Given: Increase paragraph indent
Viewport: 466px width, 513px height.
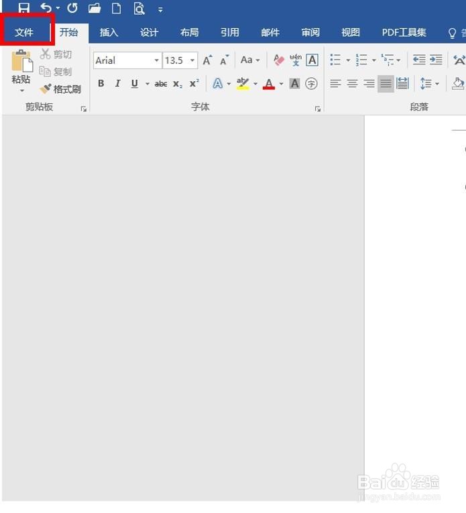Looking at the screenshot, I should (x=436, y=60).
